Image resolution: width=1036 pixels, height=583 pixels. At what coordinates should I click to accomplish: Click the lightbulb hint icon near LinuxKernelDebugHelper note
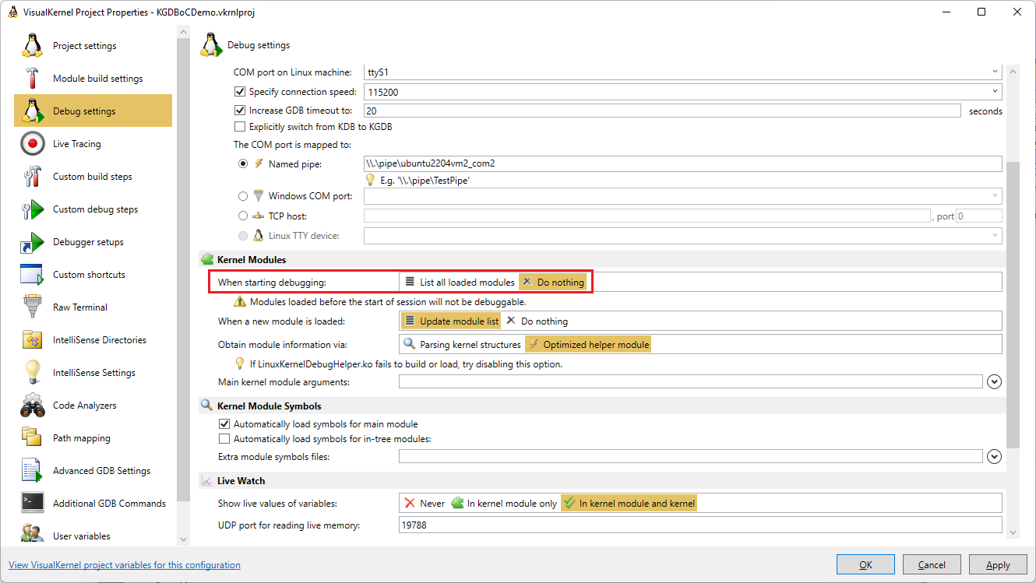(x=240, y=363)
